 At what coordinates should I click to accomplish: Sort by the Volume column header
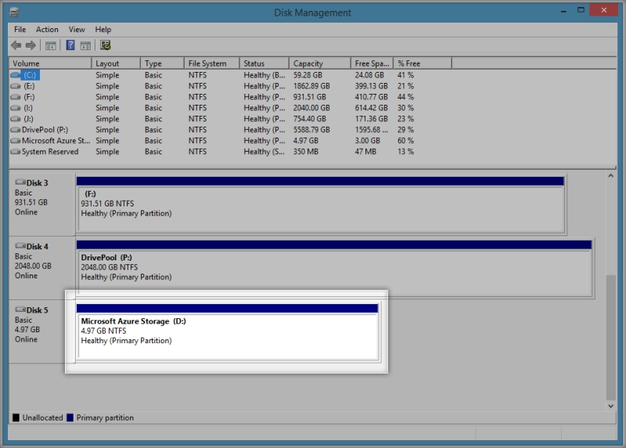click(x=50, y=63)
